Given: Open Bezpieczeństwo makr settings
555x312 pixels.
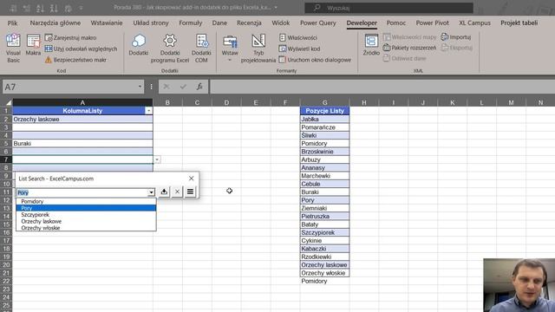Looking at the screenshot, I should [x=75, y=60].
